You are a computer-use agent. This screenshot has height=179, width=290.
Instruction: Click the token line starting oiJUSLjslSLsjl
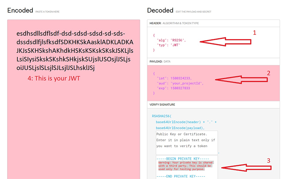[55, 68]
